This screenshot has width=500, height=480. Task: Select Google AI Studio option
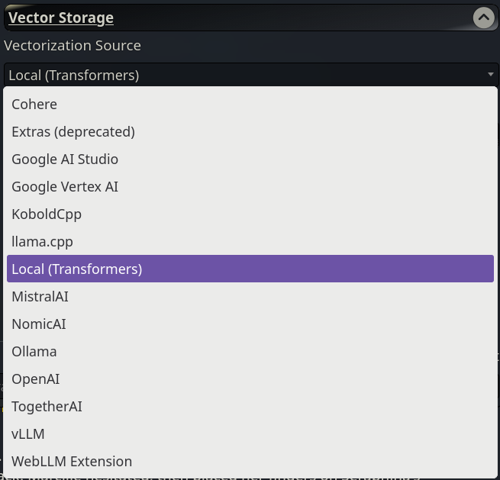65,159
